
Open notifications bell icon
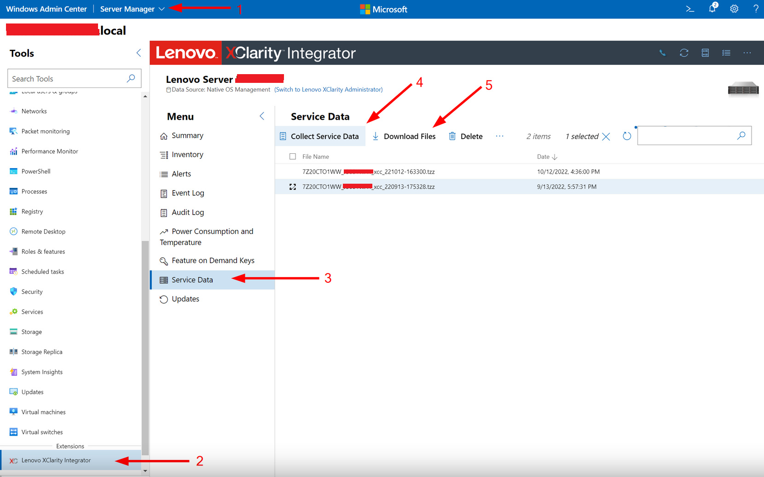click(x=712, y=8)
